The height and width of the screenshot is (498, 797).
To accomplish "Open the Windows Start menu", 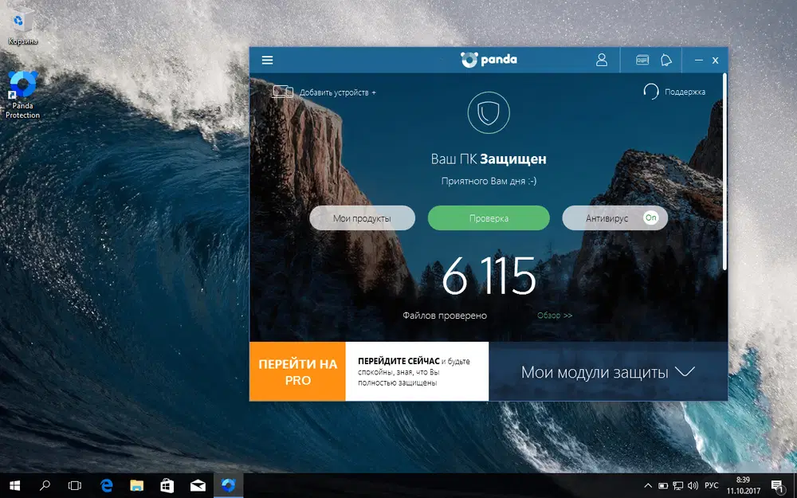I will 14,485.
